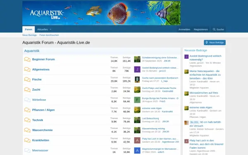The image size is (248, 155).
Task: Open the Suche search button
Action: coord(218,29)
